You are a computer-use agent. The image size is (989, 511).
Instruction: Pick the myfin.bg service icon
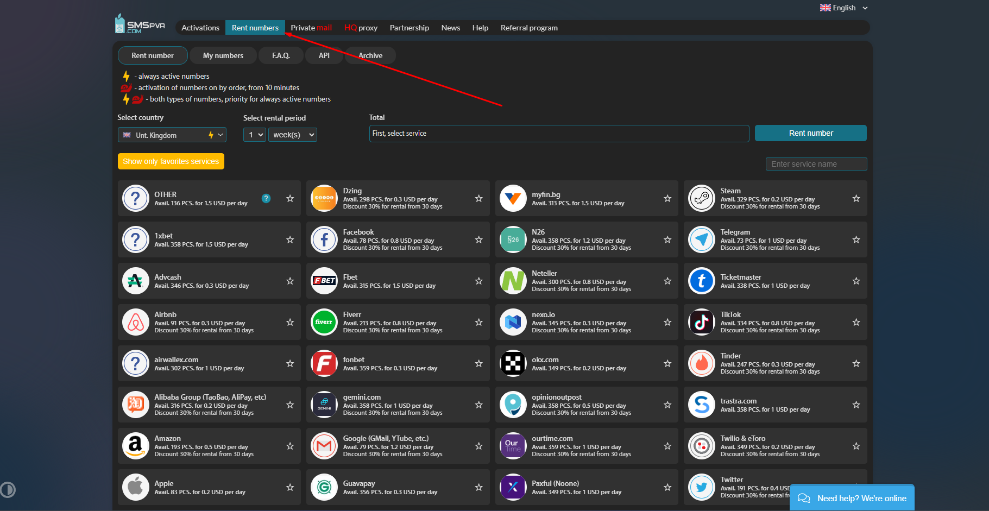coord(513,198)
